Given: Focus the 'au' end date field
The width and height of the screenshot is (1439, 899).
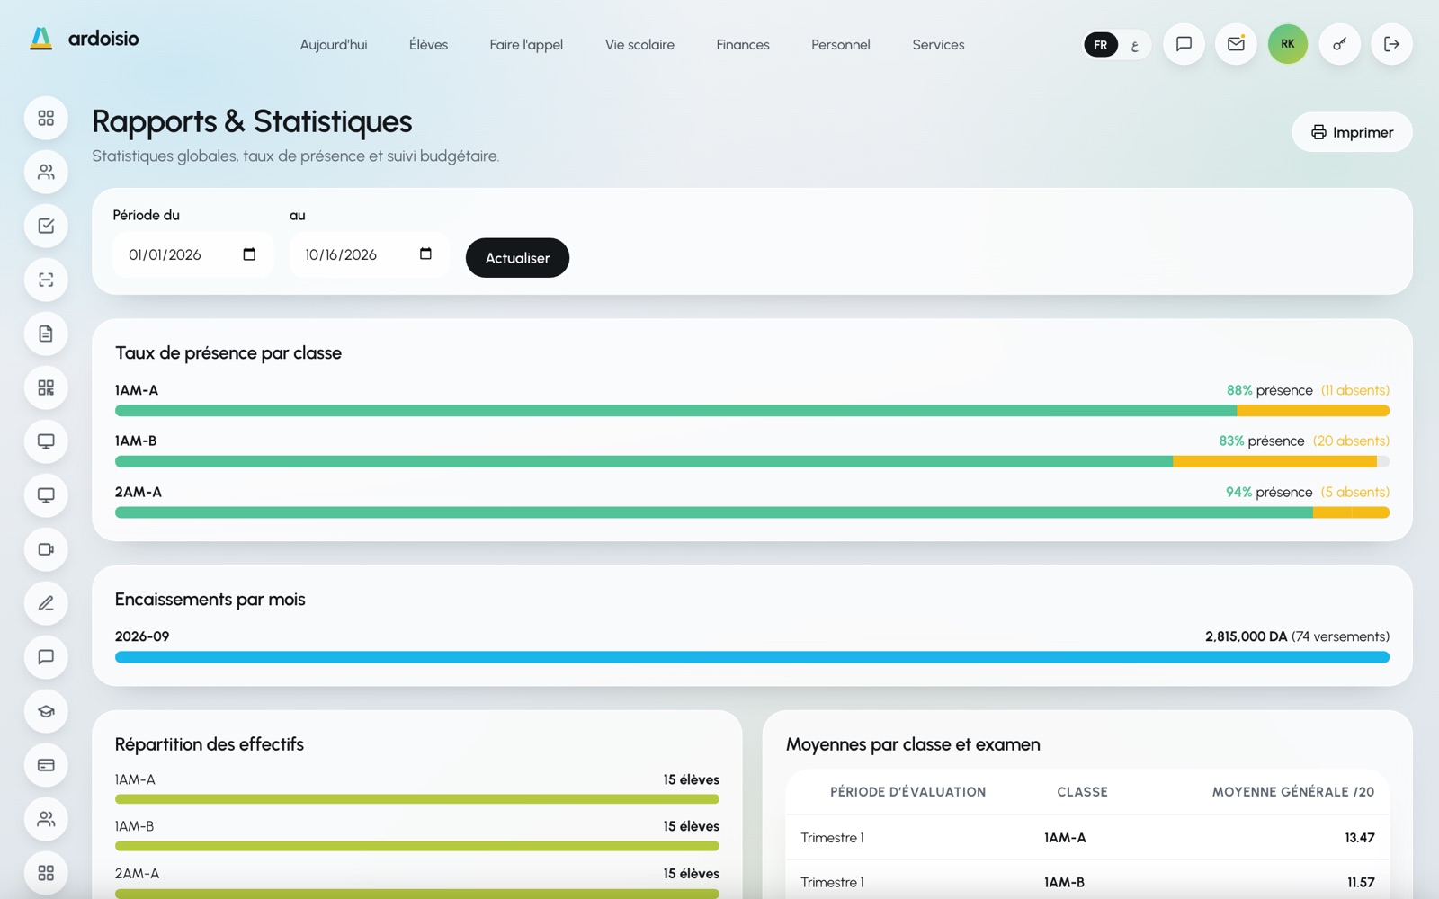Looking at the screenshot, I should 369,254.
